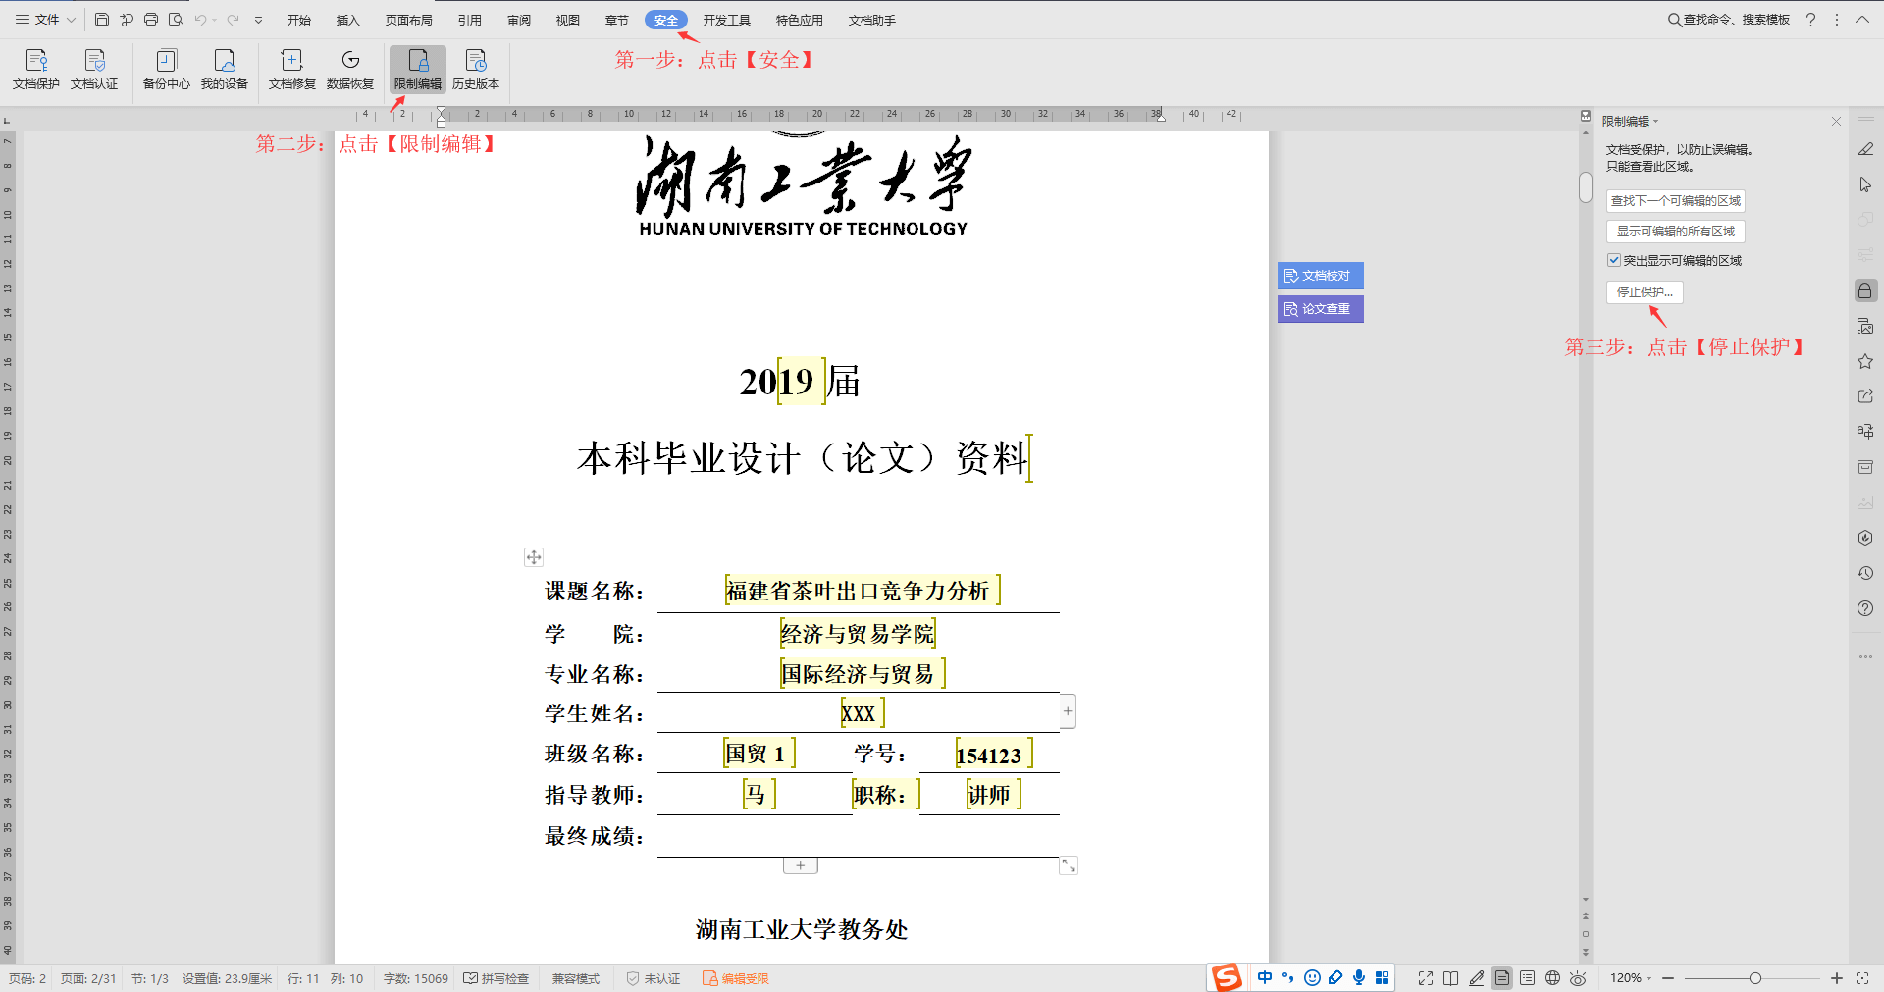Toggle 限制编辑 restrict editing pane
The width and height of the screenshot is (1884, 992).
pyautogui.click(x=418, y=70)
